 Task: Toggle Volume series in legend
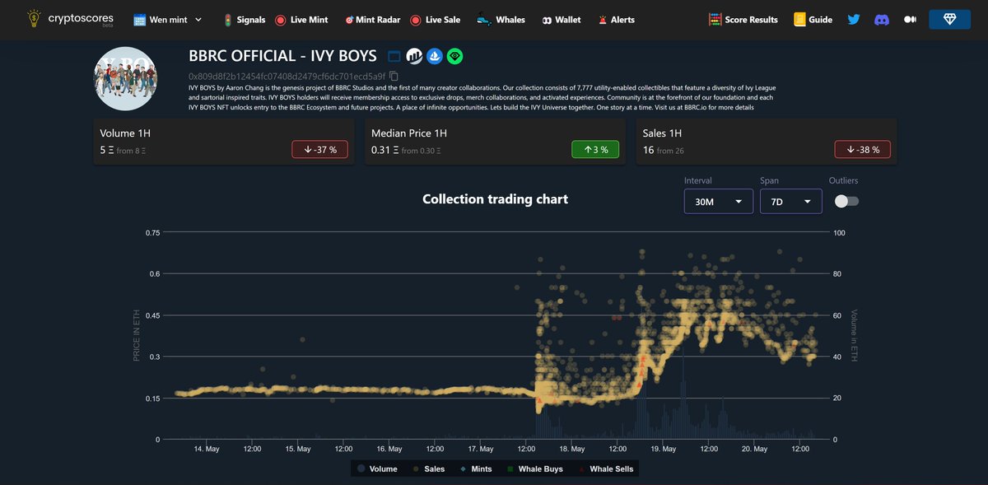377,469
